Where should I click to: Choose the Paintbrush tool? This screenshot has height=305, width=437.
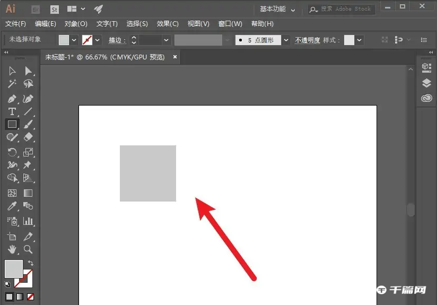(x=28, y=124)
